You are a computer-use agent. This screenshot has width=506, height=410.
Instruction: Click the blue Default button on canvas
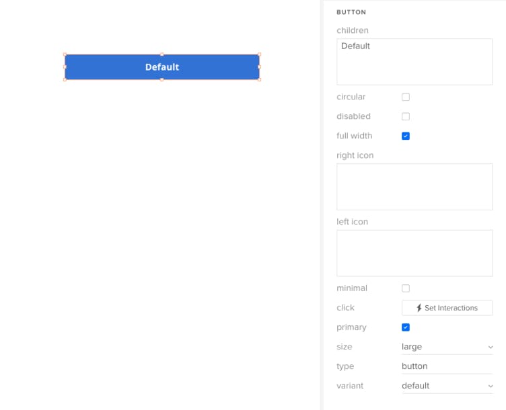161,67
